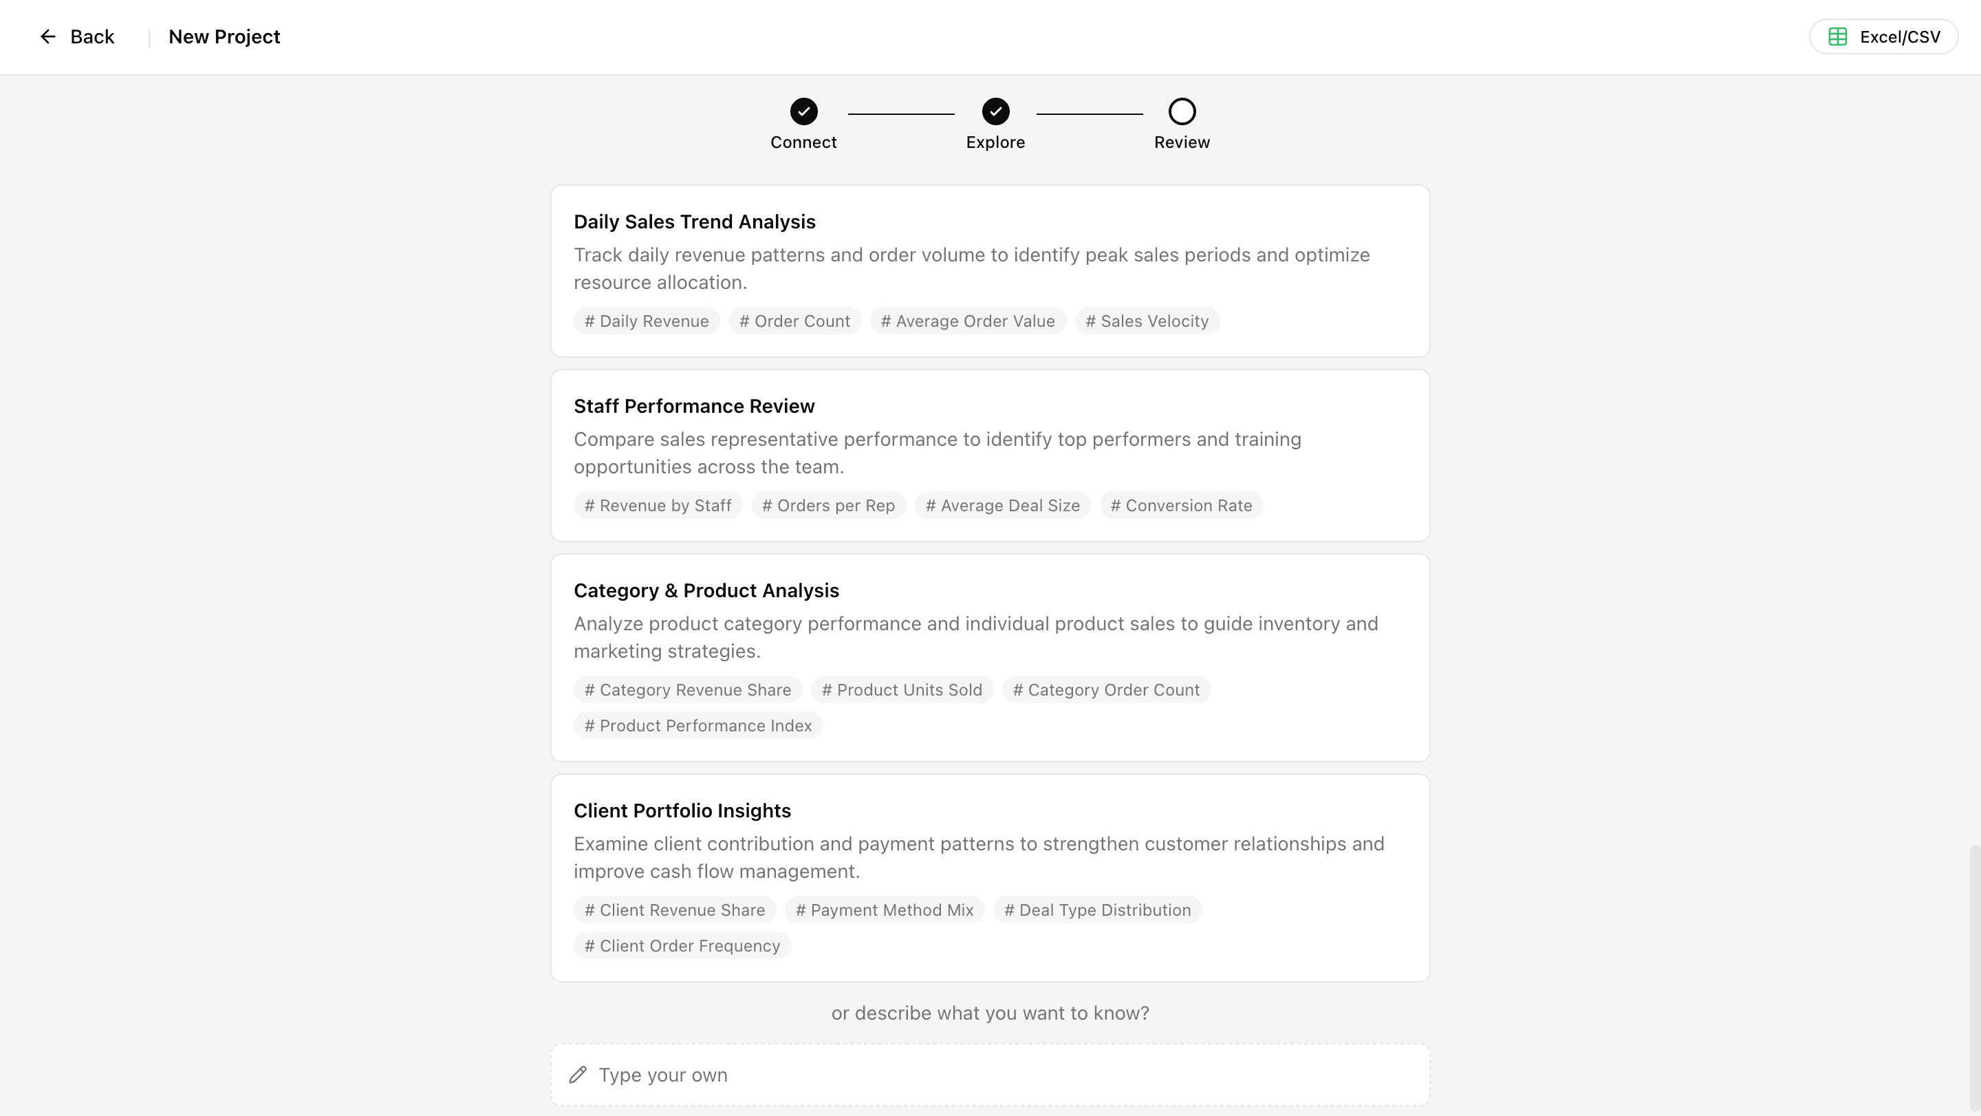Open the Excel/CSV spreadsheet icon
Image resolution: width=1981 pixels, height=1116 pixels.
tap(1838, 36)
